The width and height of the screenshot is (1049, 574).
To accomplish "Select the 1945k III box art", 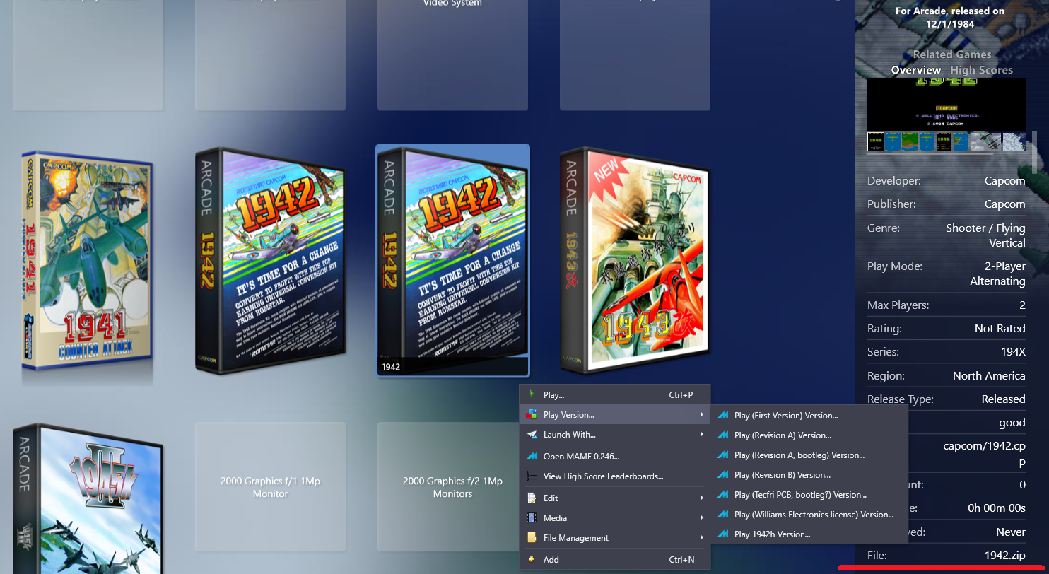I will point(88,498).
